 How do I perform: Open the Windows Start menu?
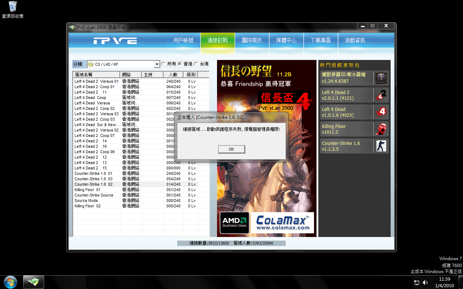pos(10,282)
